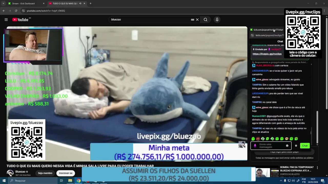This screenshot has height=184, width=328.
Task: Open a new browser tab
Action: (90, 4)
